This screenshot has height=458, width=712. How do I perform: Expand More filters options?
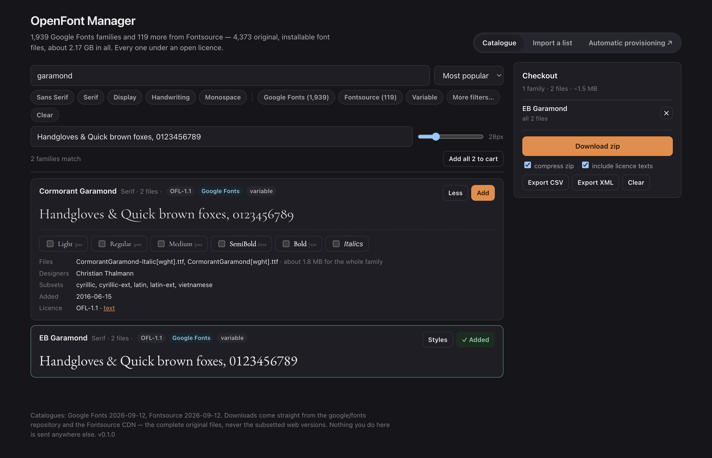tap(473, 97)
